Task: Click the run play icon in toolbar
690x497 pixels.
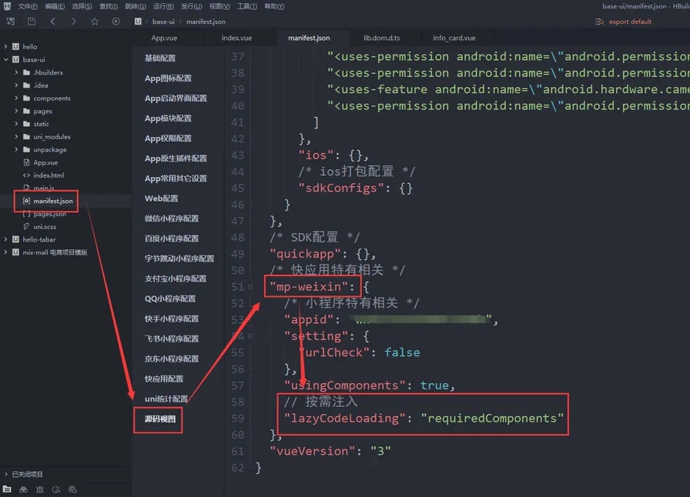Action: [116, 22]
